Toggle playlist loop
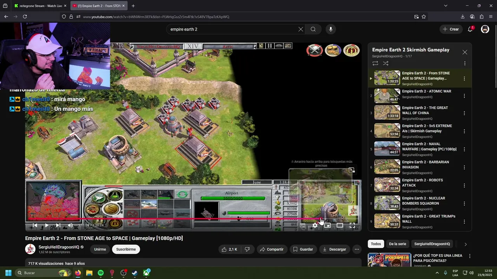 (375, 63)
